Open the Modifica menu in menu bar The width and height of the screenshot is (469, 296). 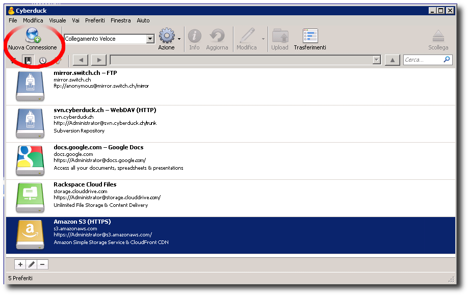[x=33, y=20]
